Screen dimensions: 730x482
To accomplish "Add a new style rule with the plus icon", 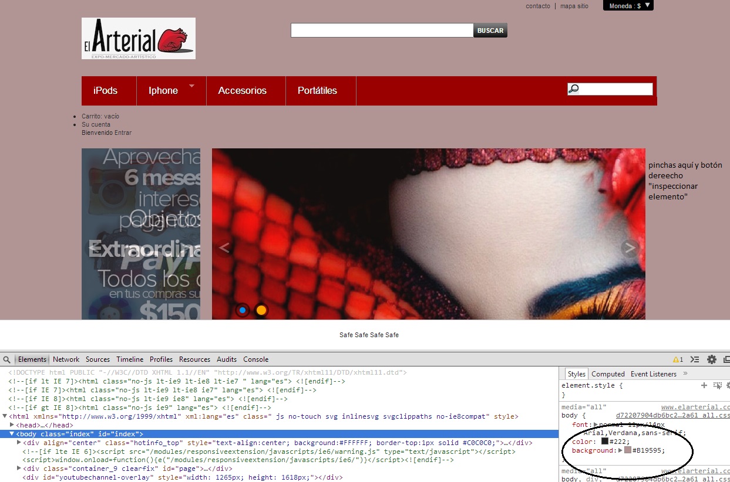I will pos(704,385).
